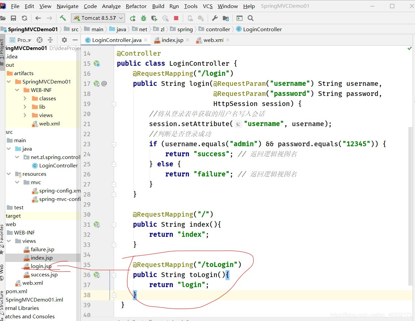Click the gutter mapping icon on line 17
The image size is (415, 321).
tap(97, 84)
